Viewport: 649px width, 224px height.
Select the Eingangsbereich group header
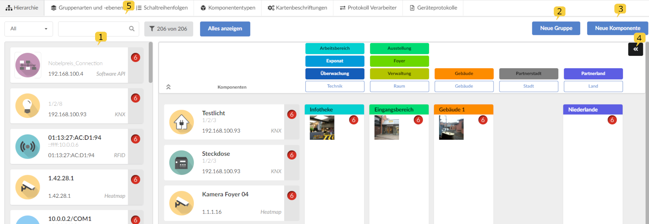(x=399, y=110)
